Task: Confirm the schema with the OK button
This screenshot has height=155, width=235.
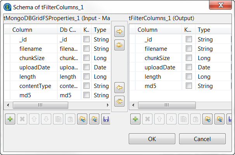Action: (152, 139)
